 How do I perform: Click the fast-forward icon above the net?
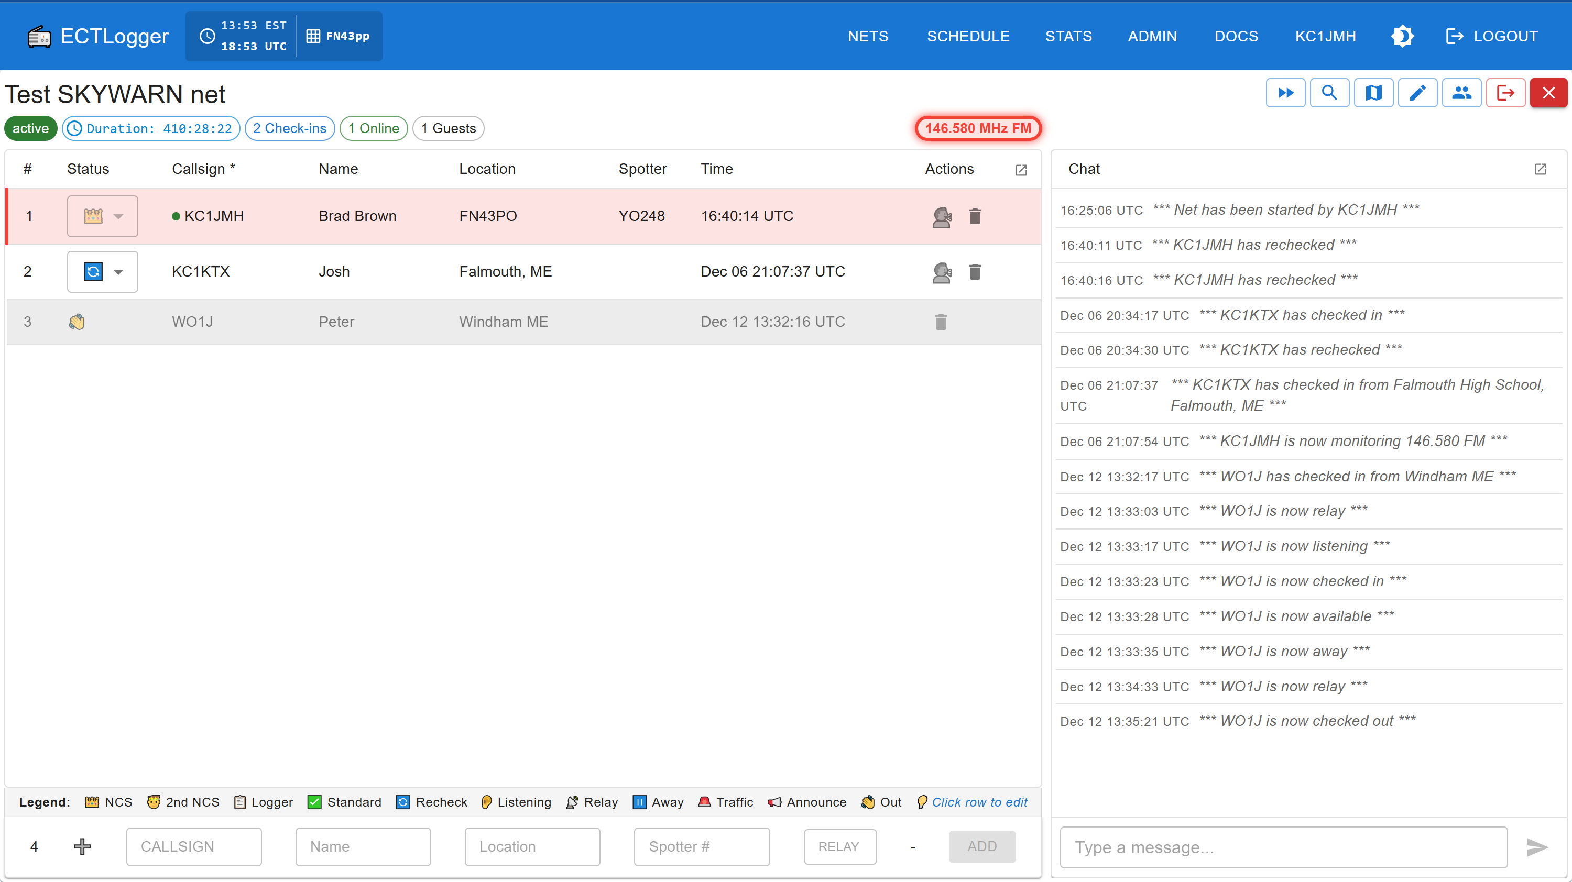pyautogui.click(x=1286, y=93)
